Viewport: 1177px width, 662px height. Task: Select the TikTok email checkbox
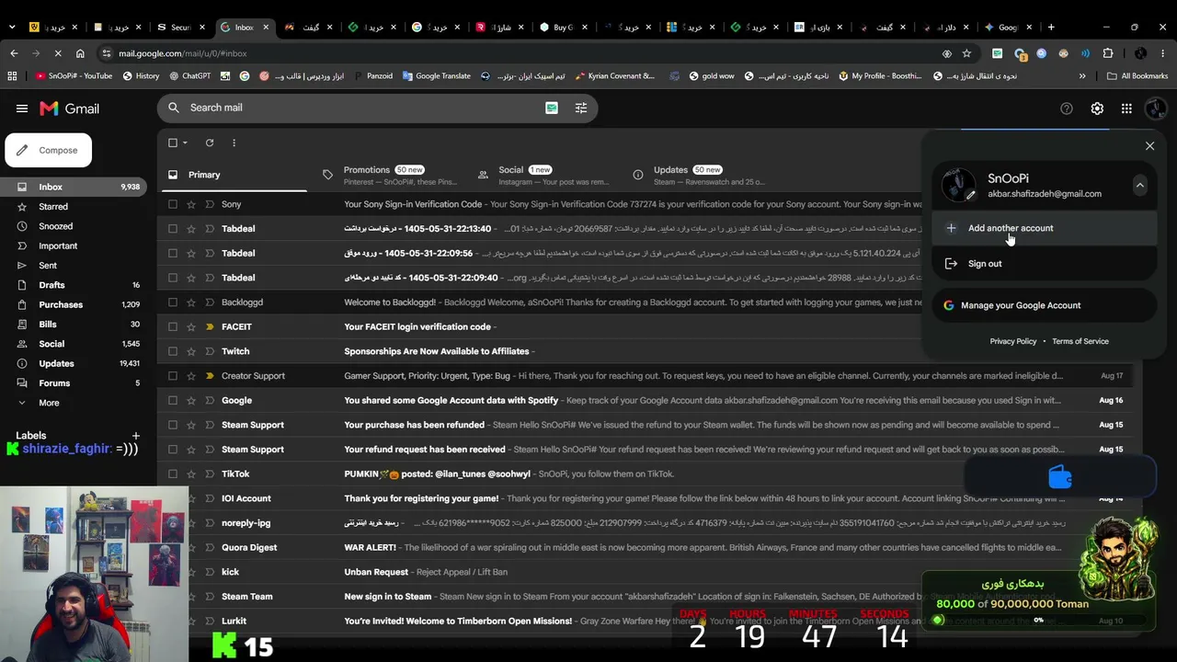[172, 474]
